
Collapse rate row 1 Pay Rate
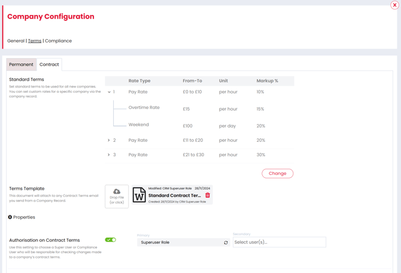[x=109, y=92]
